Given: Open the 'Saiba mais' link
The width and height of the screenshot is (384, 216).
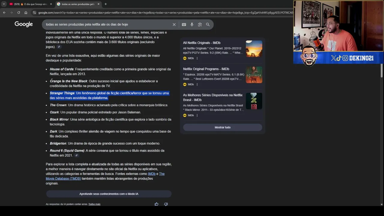Looking at the screenshot, I should [94, 204].
